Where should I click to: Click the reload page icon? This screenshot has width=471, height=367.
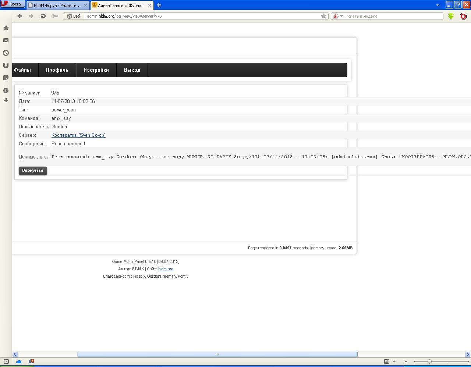point(43,16)
